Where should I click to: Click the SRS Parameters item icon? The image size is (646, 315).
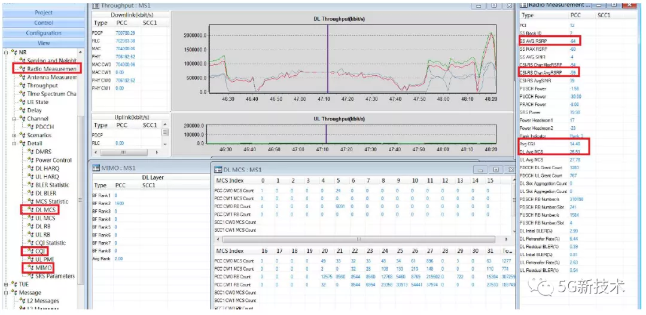point(31,276)
